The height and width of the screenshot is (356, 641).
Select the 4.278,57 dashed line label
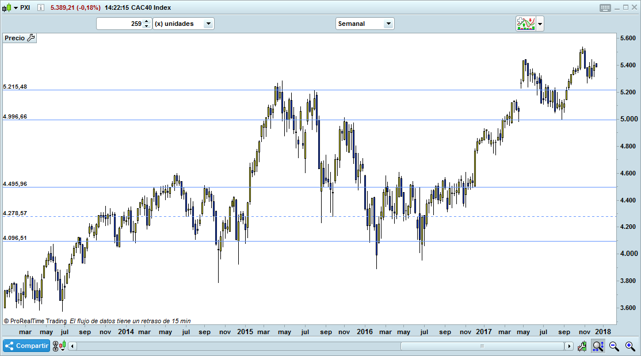(15, 213)
